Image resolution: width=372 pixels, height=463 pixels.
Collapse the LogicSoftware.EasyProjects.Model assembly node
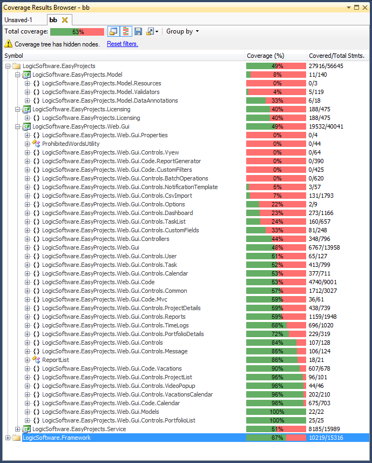[x=18, y=75]
